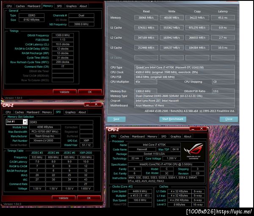Open About tab in CPU-Z SPD window
Screen dimensions: 254x216
click(x=82, y=112)
